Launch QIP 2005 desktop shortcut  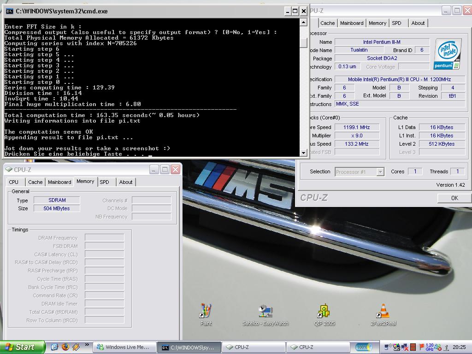(x=324, y=314)
